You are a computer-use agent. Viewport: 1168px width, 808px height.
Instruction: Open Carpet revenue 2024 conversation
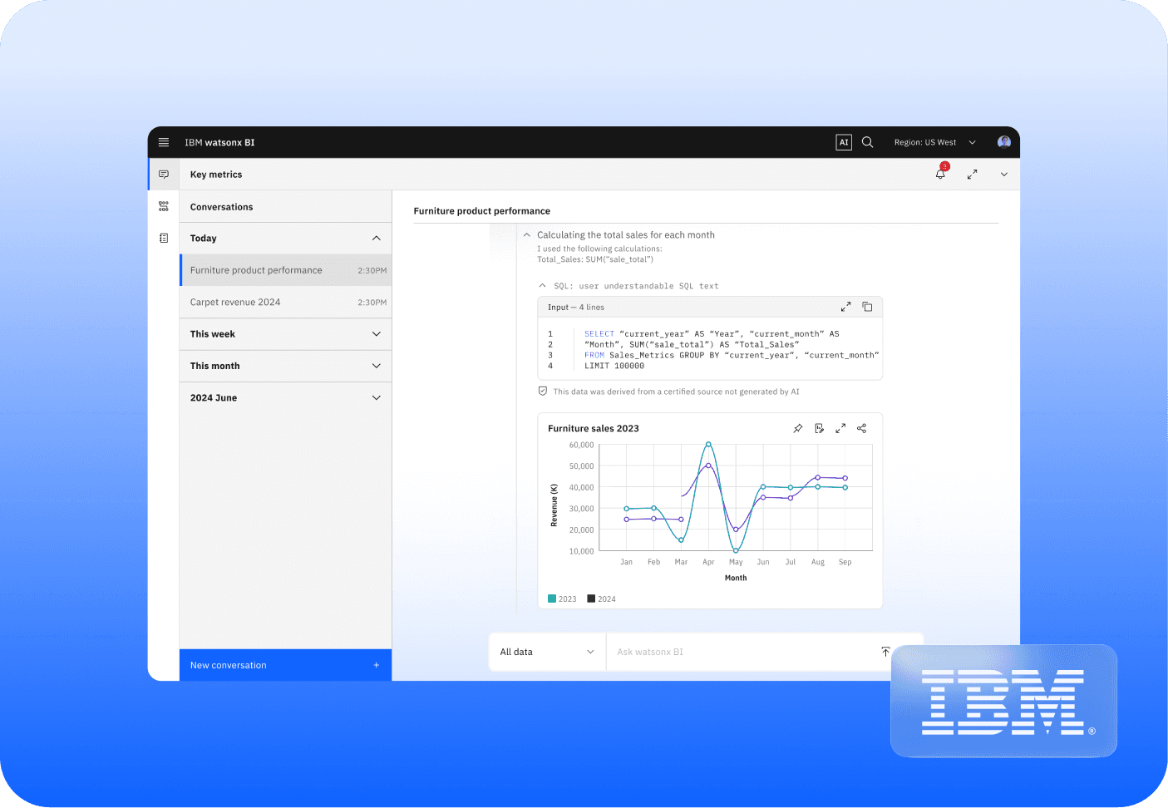pyautogui.click(x=286, y=303)
